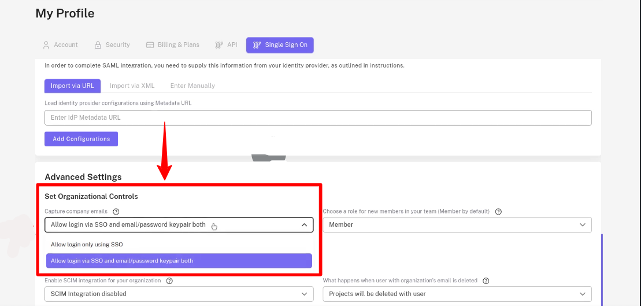The image size is (641, 306).
Task: Expand the SCIM Integration disabled dropdown
Action: pos(179,294)
